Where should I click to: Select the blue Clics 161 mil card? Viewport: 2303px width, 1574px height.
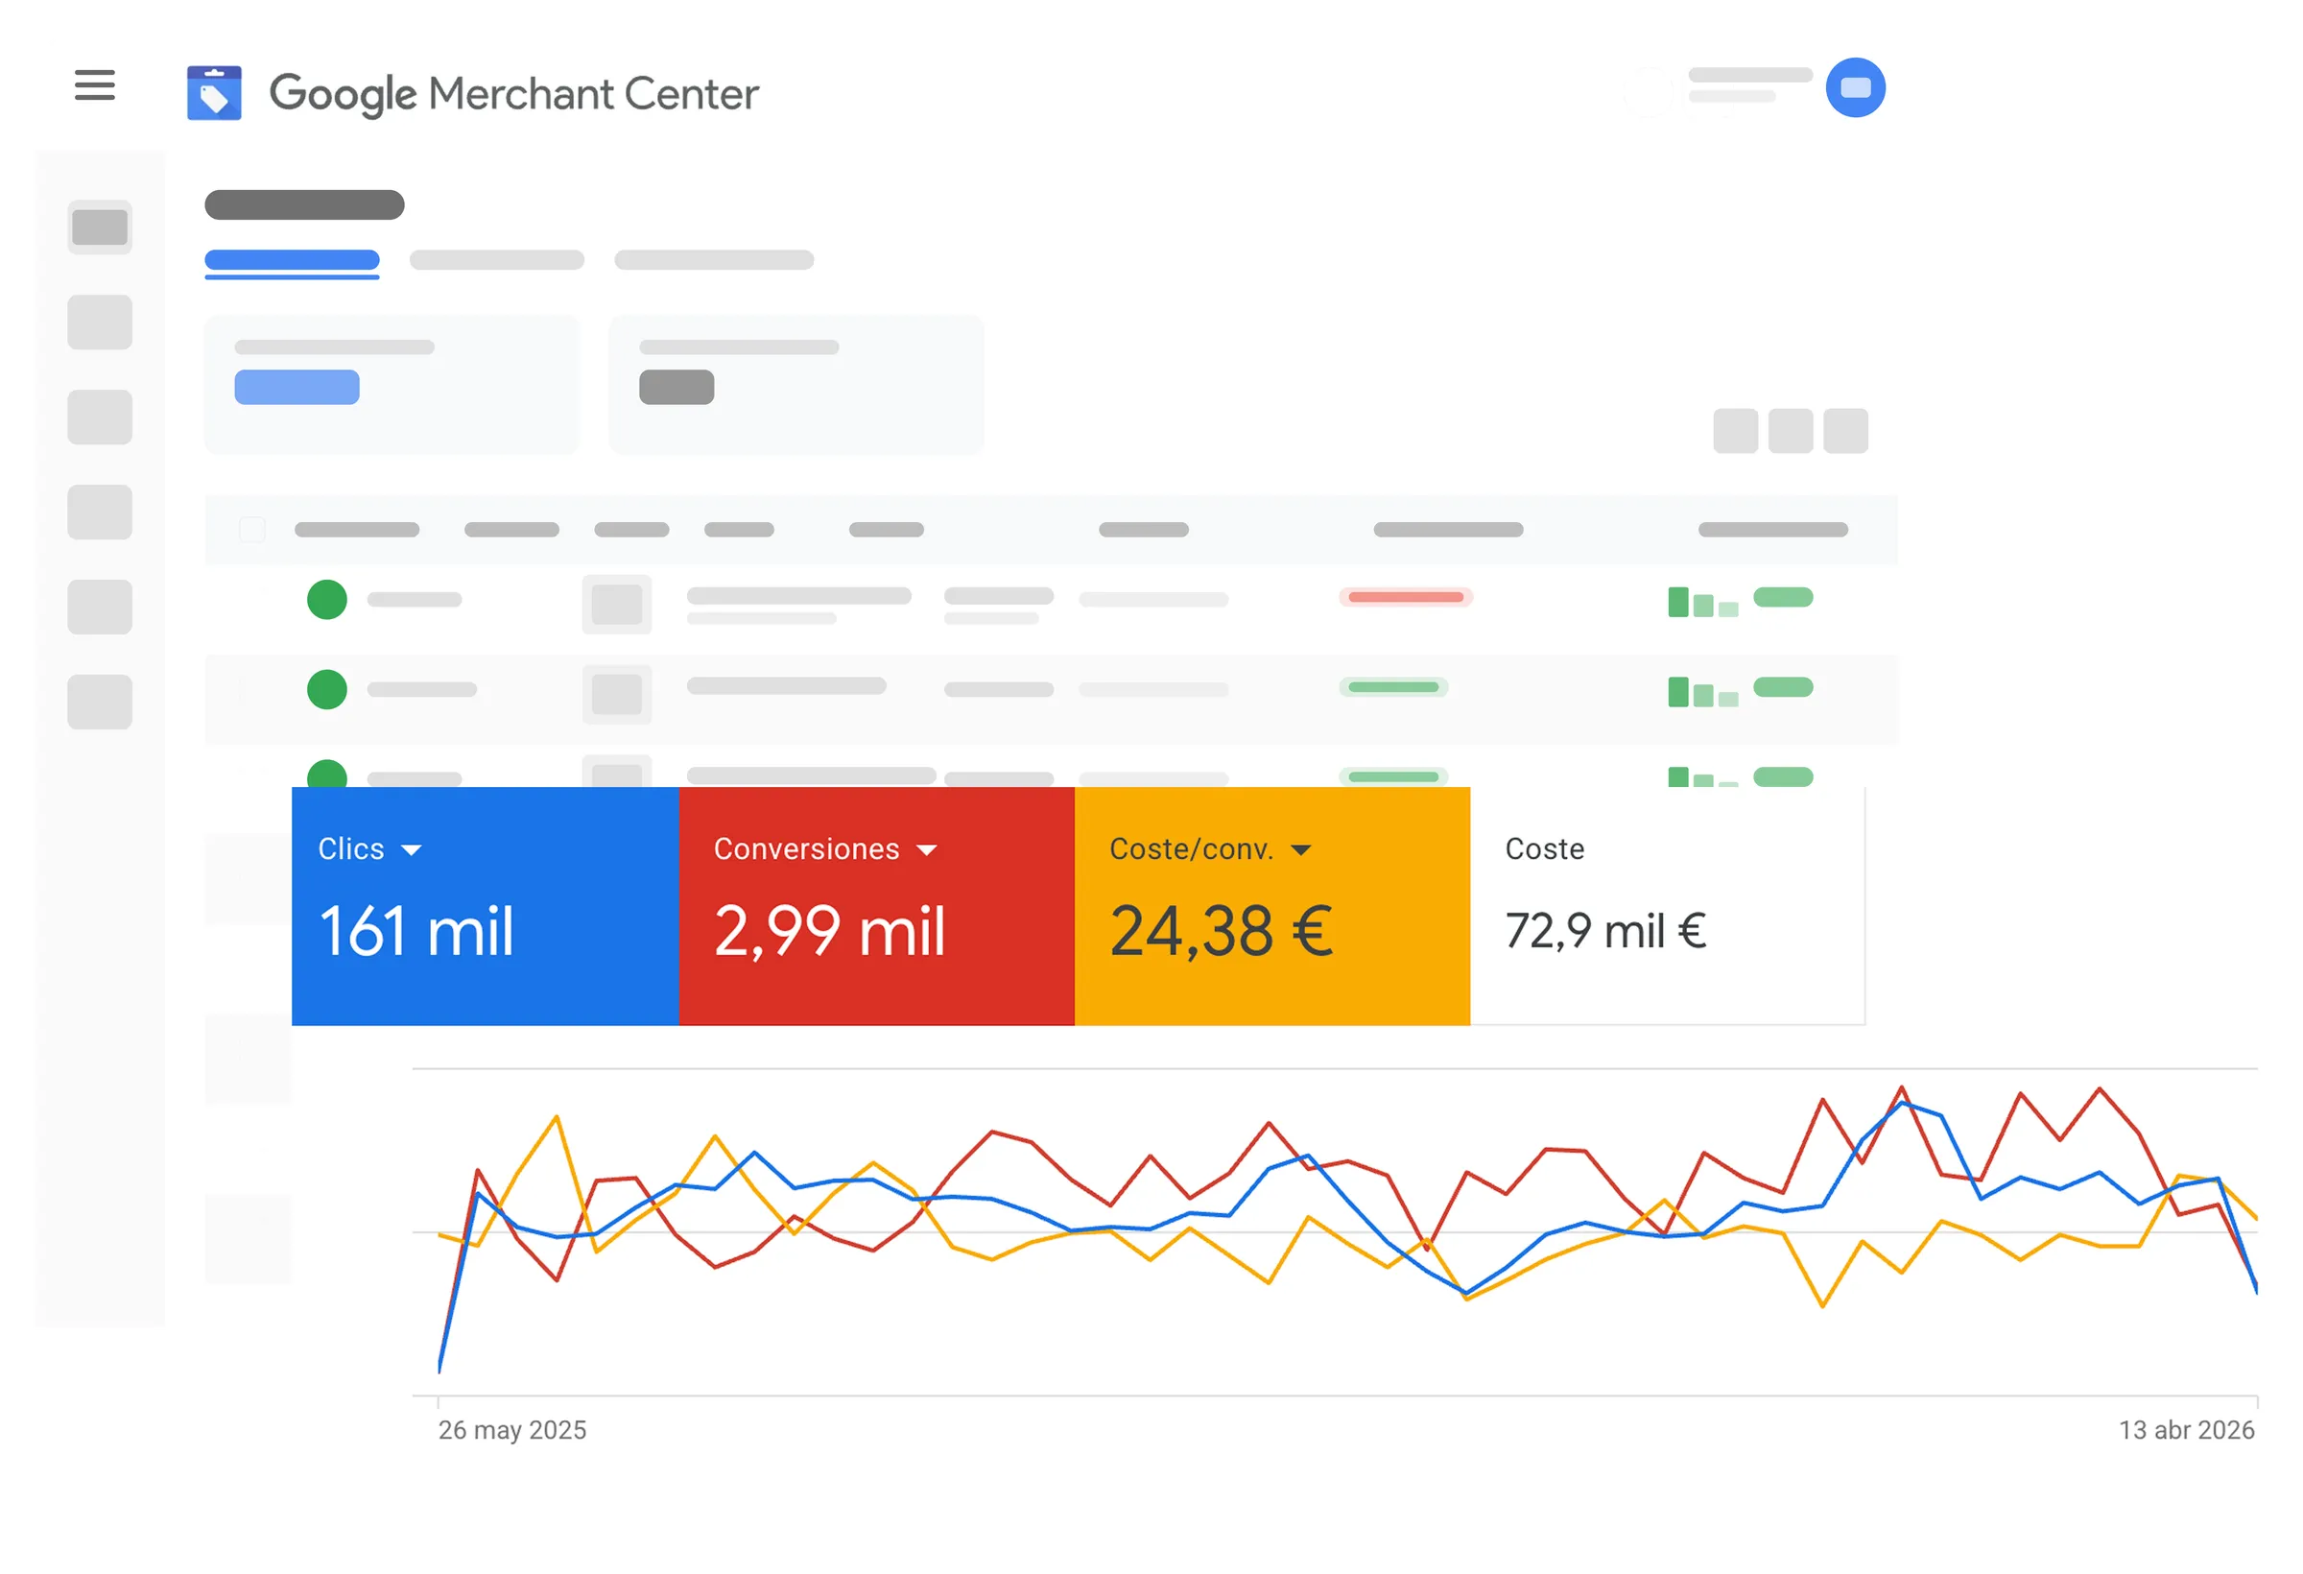tap(486, 906)
